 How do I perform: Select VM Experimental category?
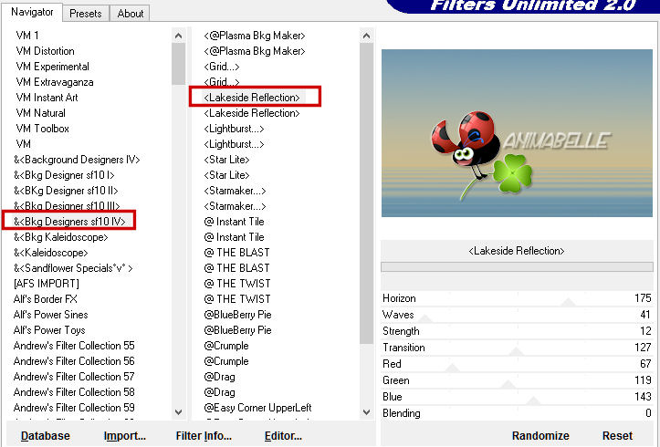53,67
